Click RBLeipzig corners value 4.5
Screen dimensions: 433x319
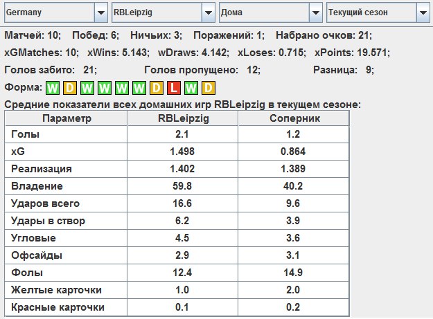(x=182, y=238)
